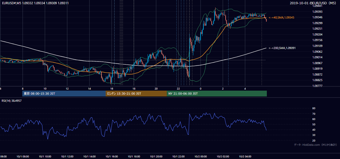Image resolution: width=340 pixels, height=159 pixels.
Task: Click RSI axis level 80
Action: pyautogui.click(x=314, y=108)
